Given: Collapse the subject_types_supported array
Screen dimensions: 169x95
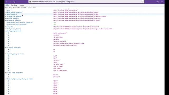Looking at the screenshot, I should coord(6,73).
